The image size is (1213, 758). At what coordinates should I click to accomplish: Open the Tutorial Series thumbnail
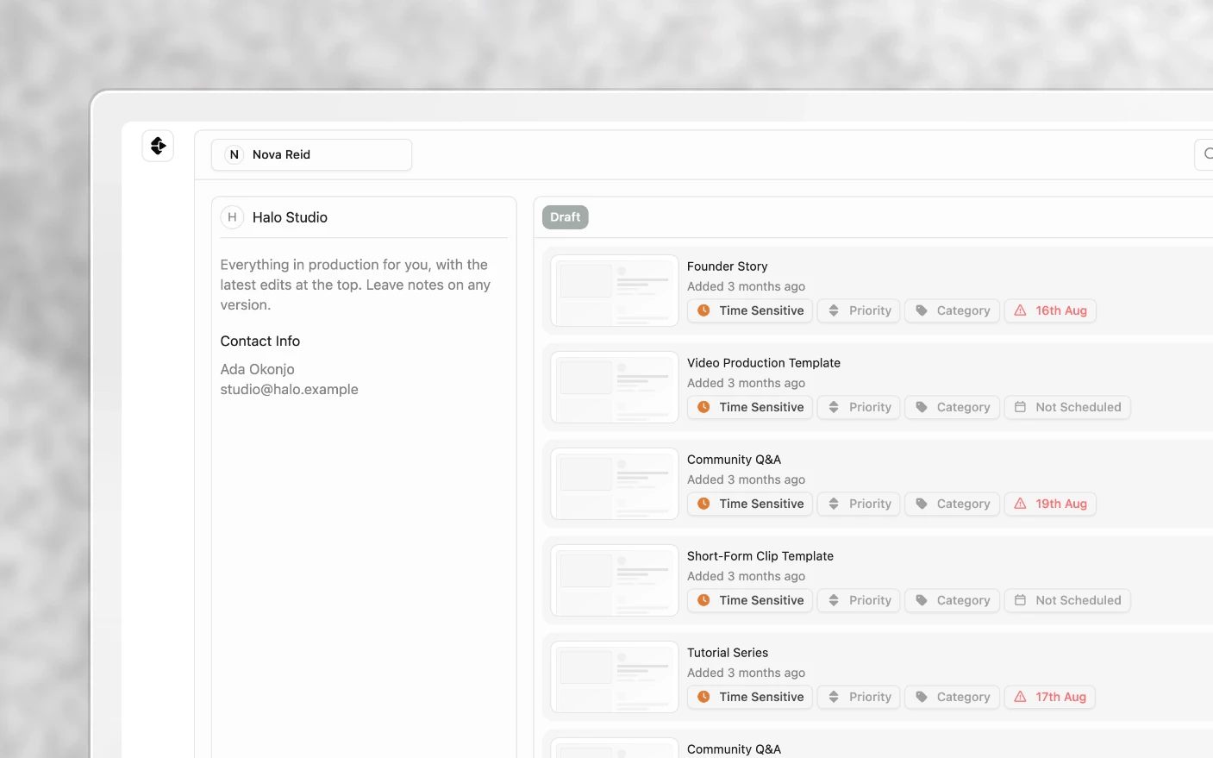[x=615, y=677]
